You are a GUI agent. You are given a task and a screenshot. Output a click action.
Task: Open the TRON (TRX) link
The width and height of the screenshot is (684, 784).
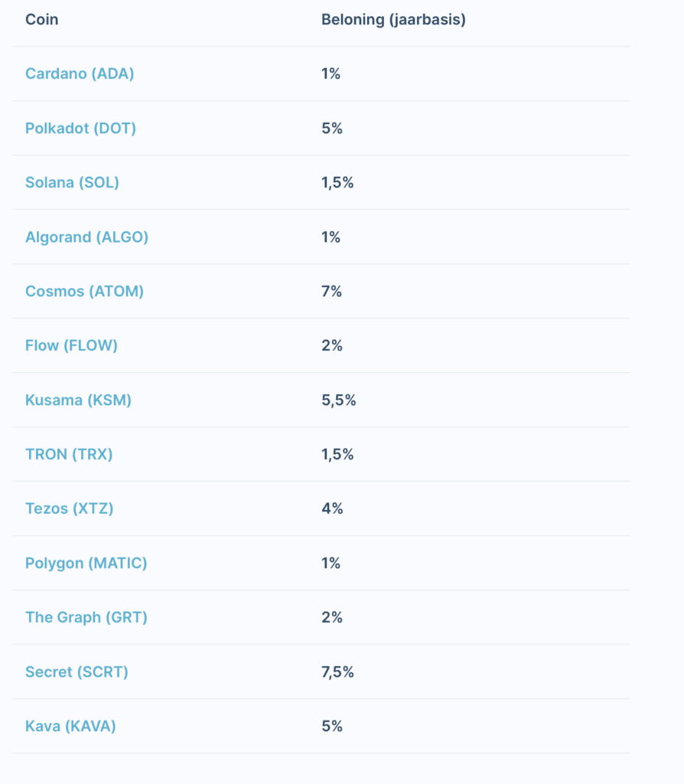(x=69, y=454)
